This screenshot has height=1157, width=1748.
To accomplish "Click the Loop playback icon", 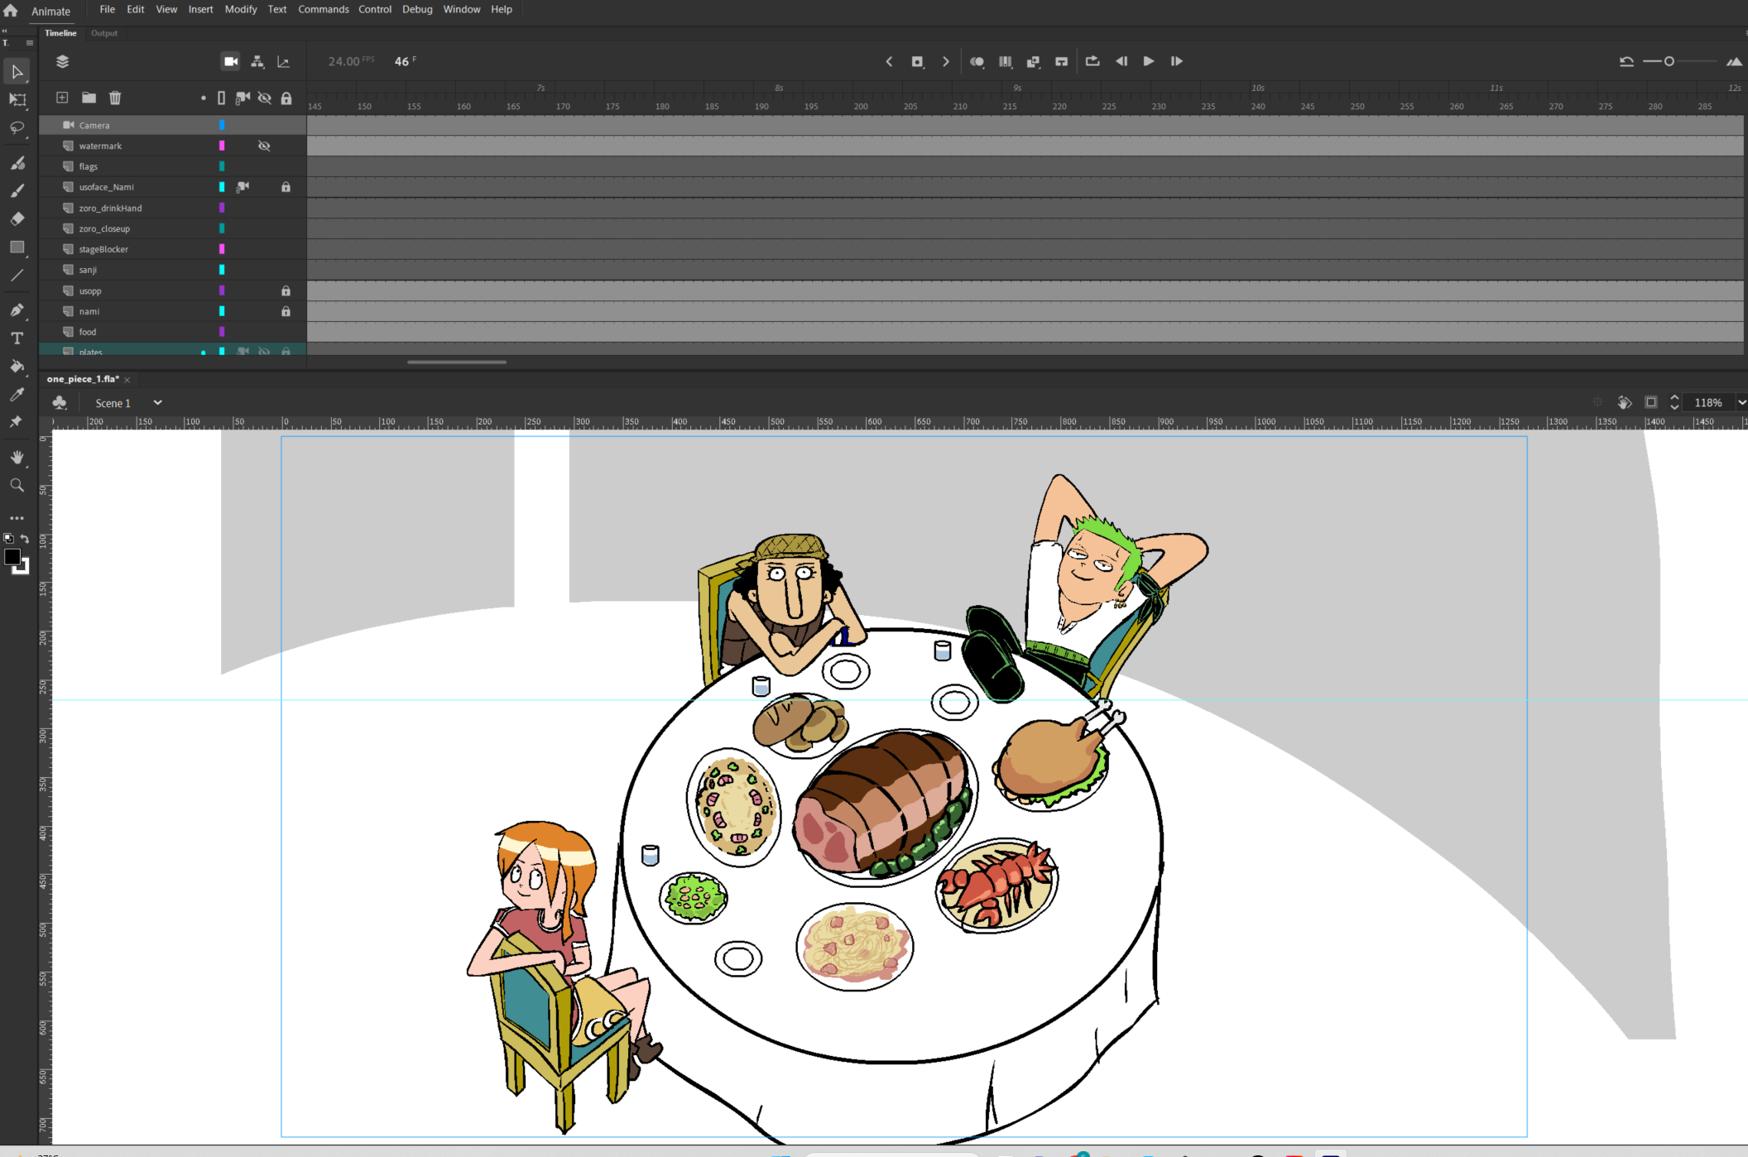I will [x=1092, y=61].
